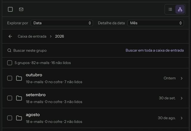Click the setembro folder icon
Screen dimensions: 191x131
pos(19,98)
